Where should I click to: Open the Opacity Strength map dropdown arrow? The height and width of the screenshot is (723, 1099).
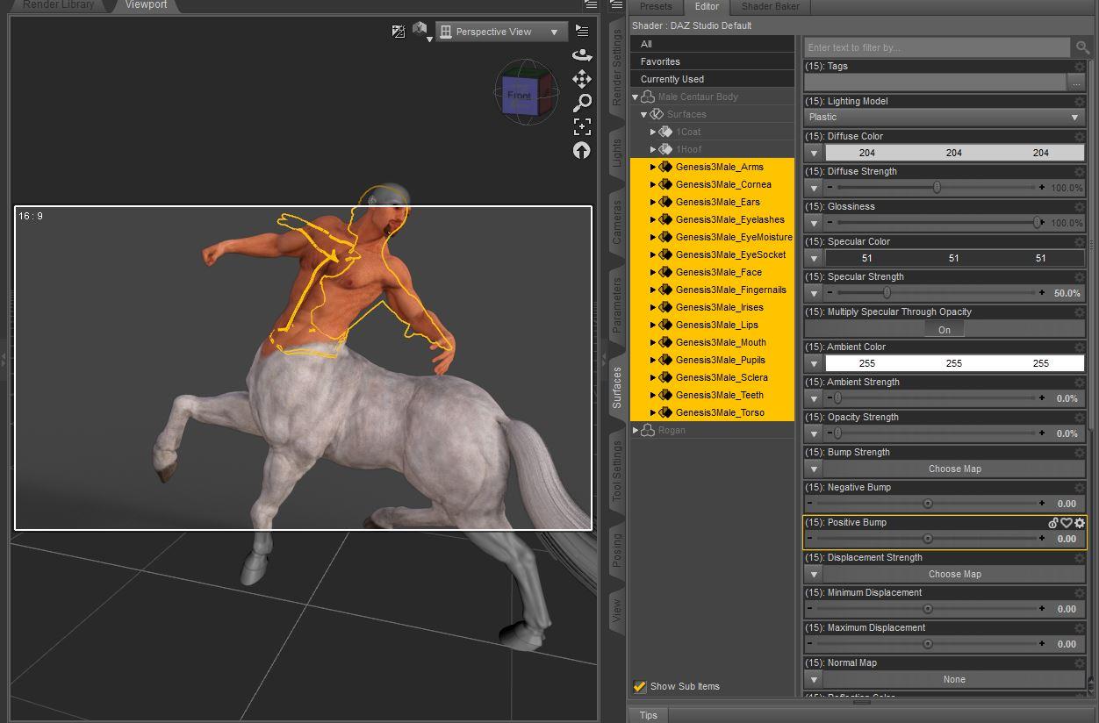click(x=814, y=433)
